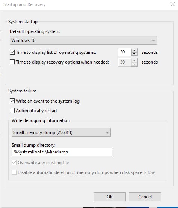Click chevron arrow on Windows 10 combo box
This screenshot has width=178, height=208.
(x=154, y=40)
